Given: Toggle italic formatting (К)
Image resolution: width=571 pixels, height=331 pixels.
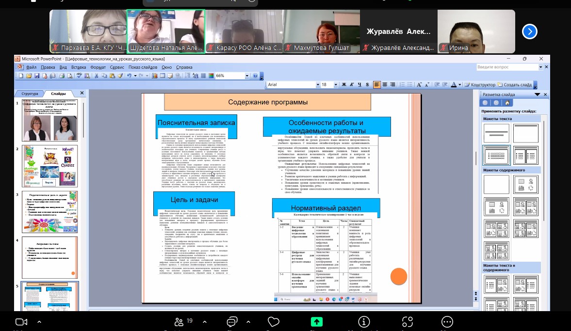Looking at the screenshot, I should click(352, 84).
